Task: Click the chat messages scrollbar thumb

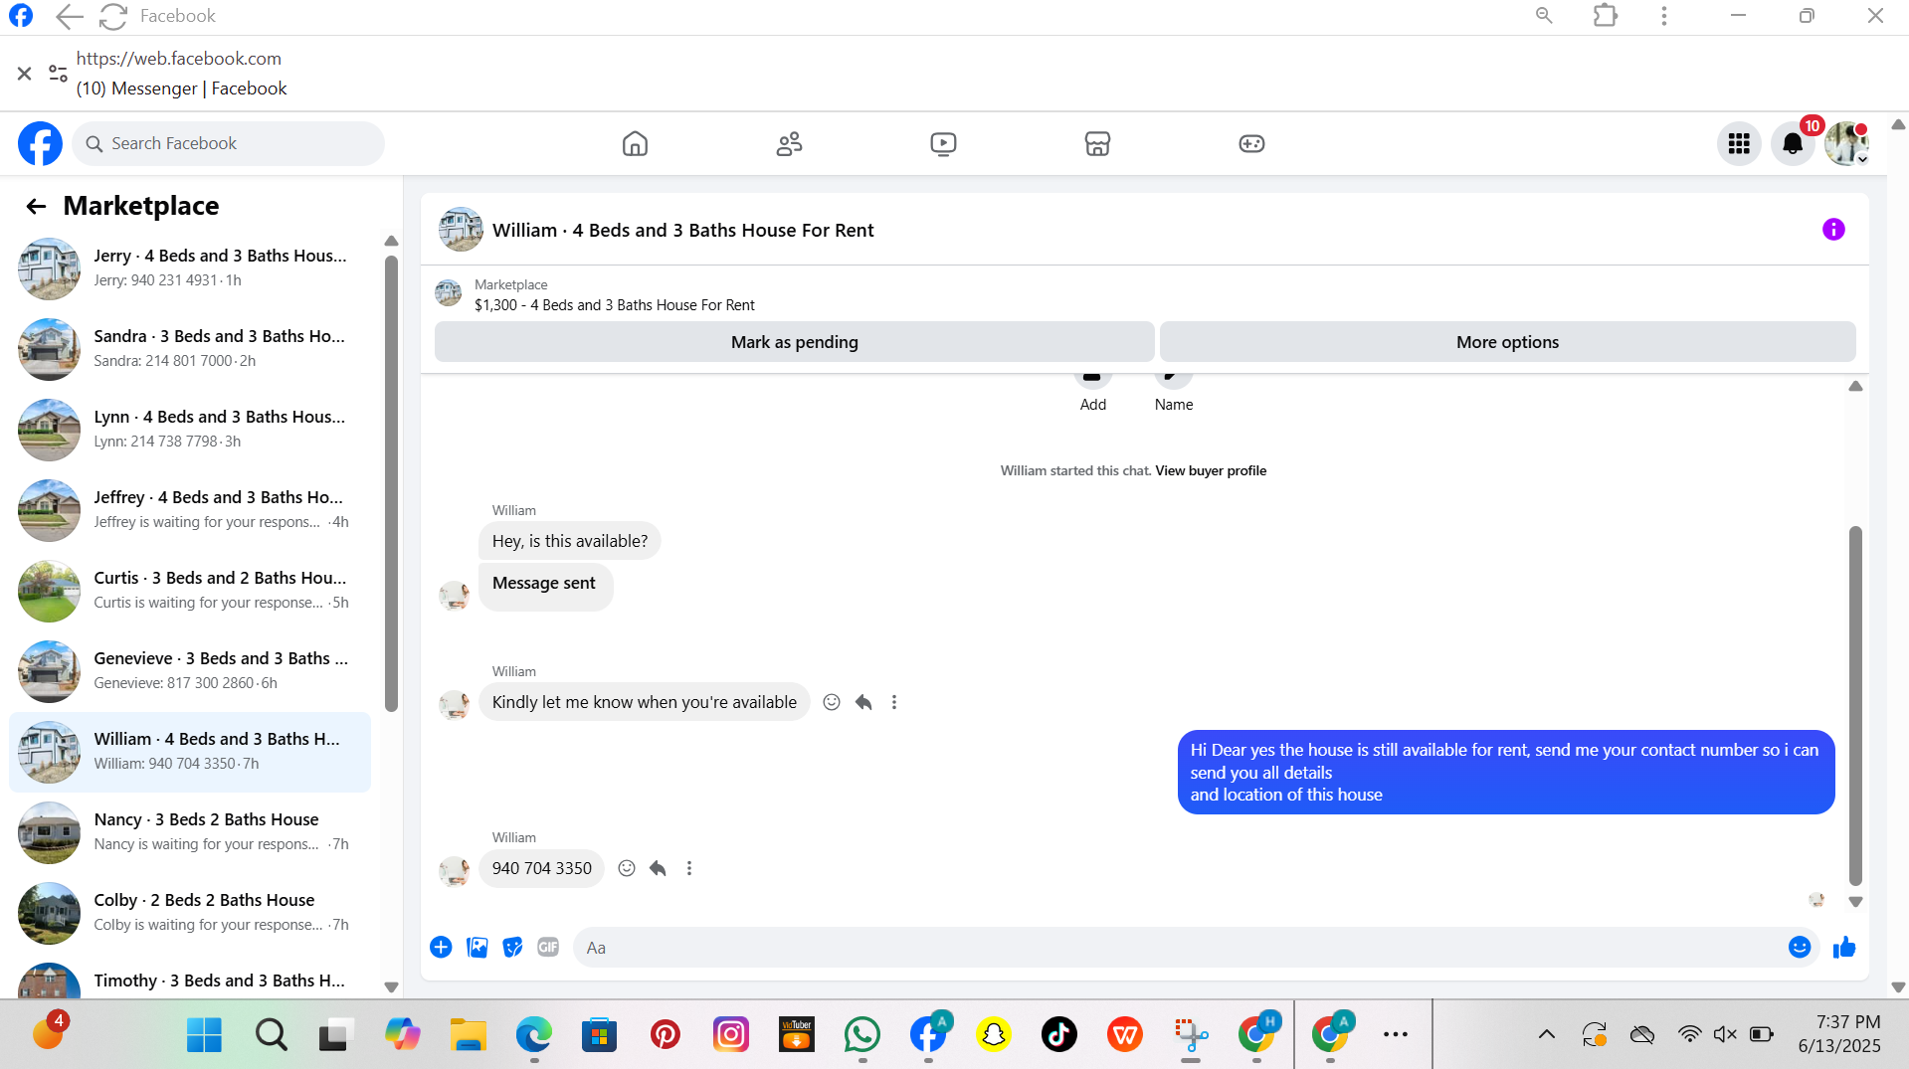Action: point(1855,705)
